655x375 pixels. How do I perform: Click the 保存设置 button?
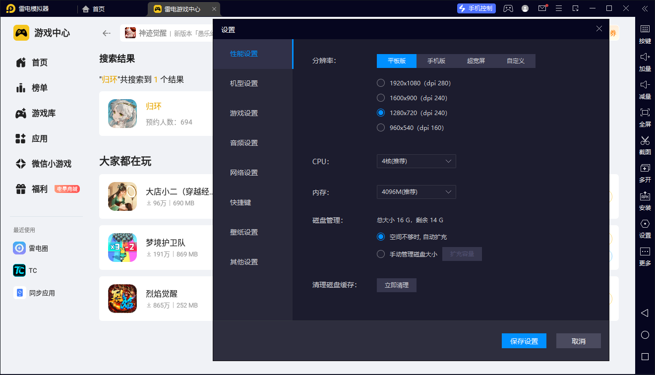[524, 341]
